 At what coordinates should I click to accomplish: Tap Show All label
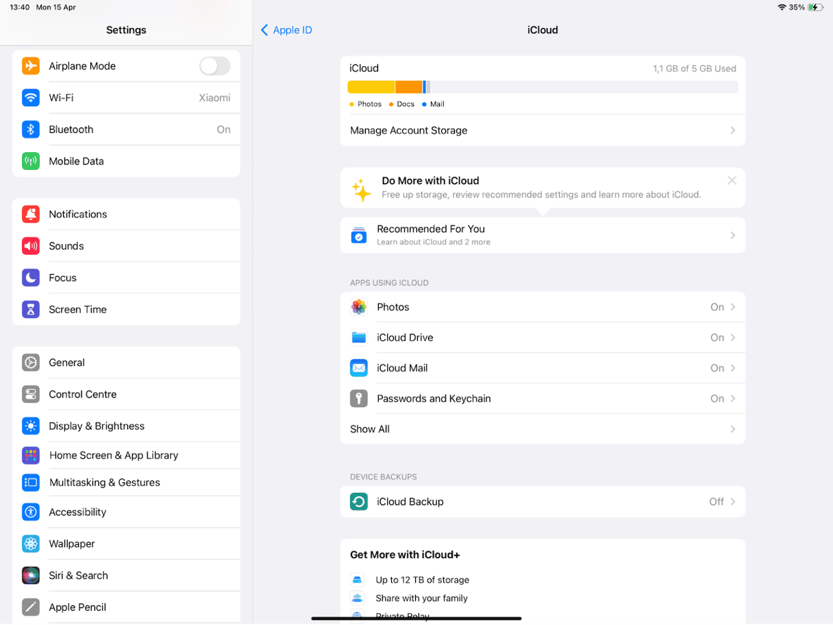coord(370,429)
